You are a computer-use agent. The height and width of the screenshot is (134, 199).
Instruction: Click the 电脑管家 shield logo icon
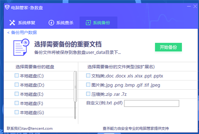click(x=7, y=7)
